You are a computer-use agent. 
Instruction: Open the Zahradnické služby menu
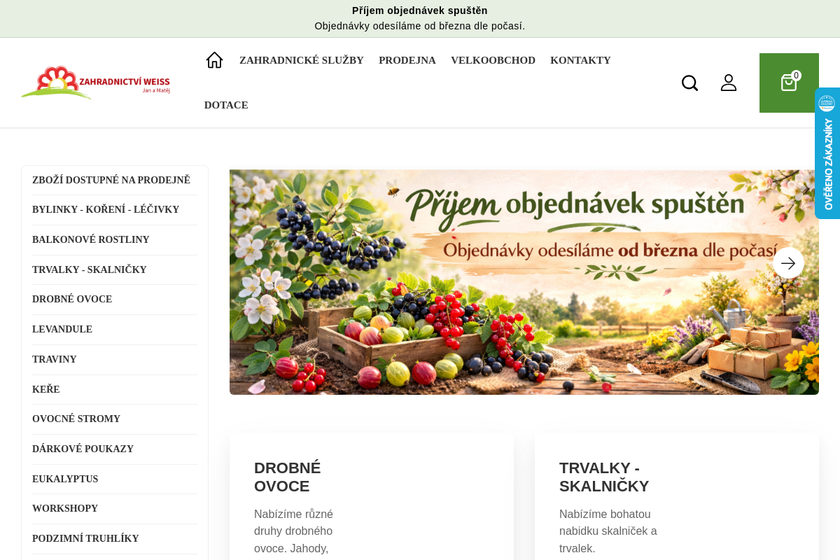[302, 60]
